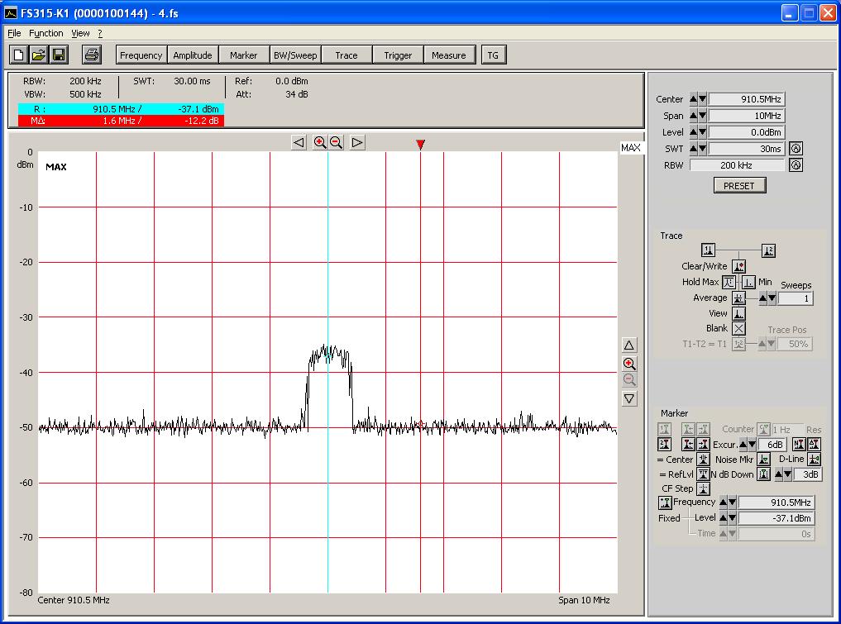Open a file with the folder icon

(x=39, y=55)
